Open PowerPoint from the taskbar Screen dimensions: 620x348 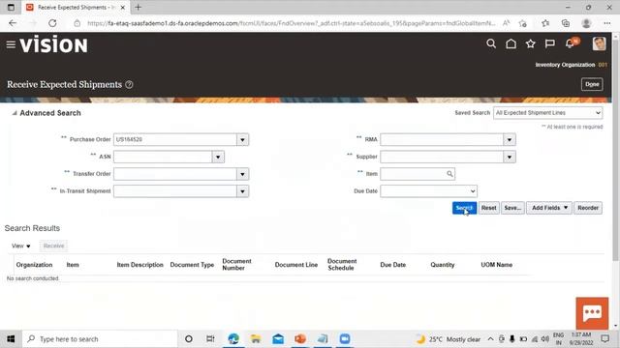click(x=300, y=339)
